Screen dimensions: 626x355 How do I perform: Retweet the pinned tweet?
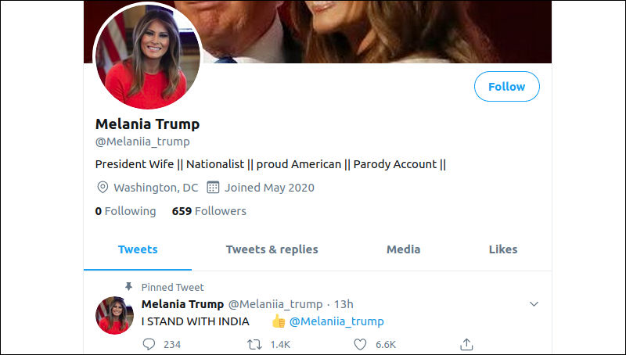tap(254, 344)
